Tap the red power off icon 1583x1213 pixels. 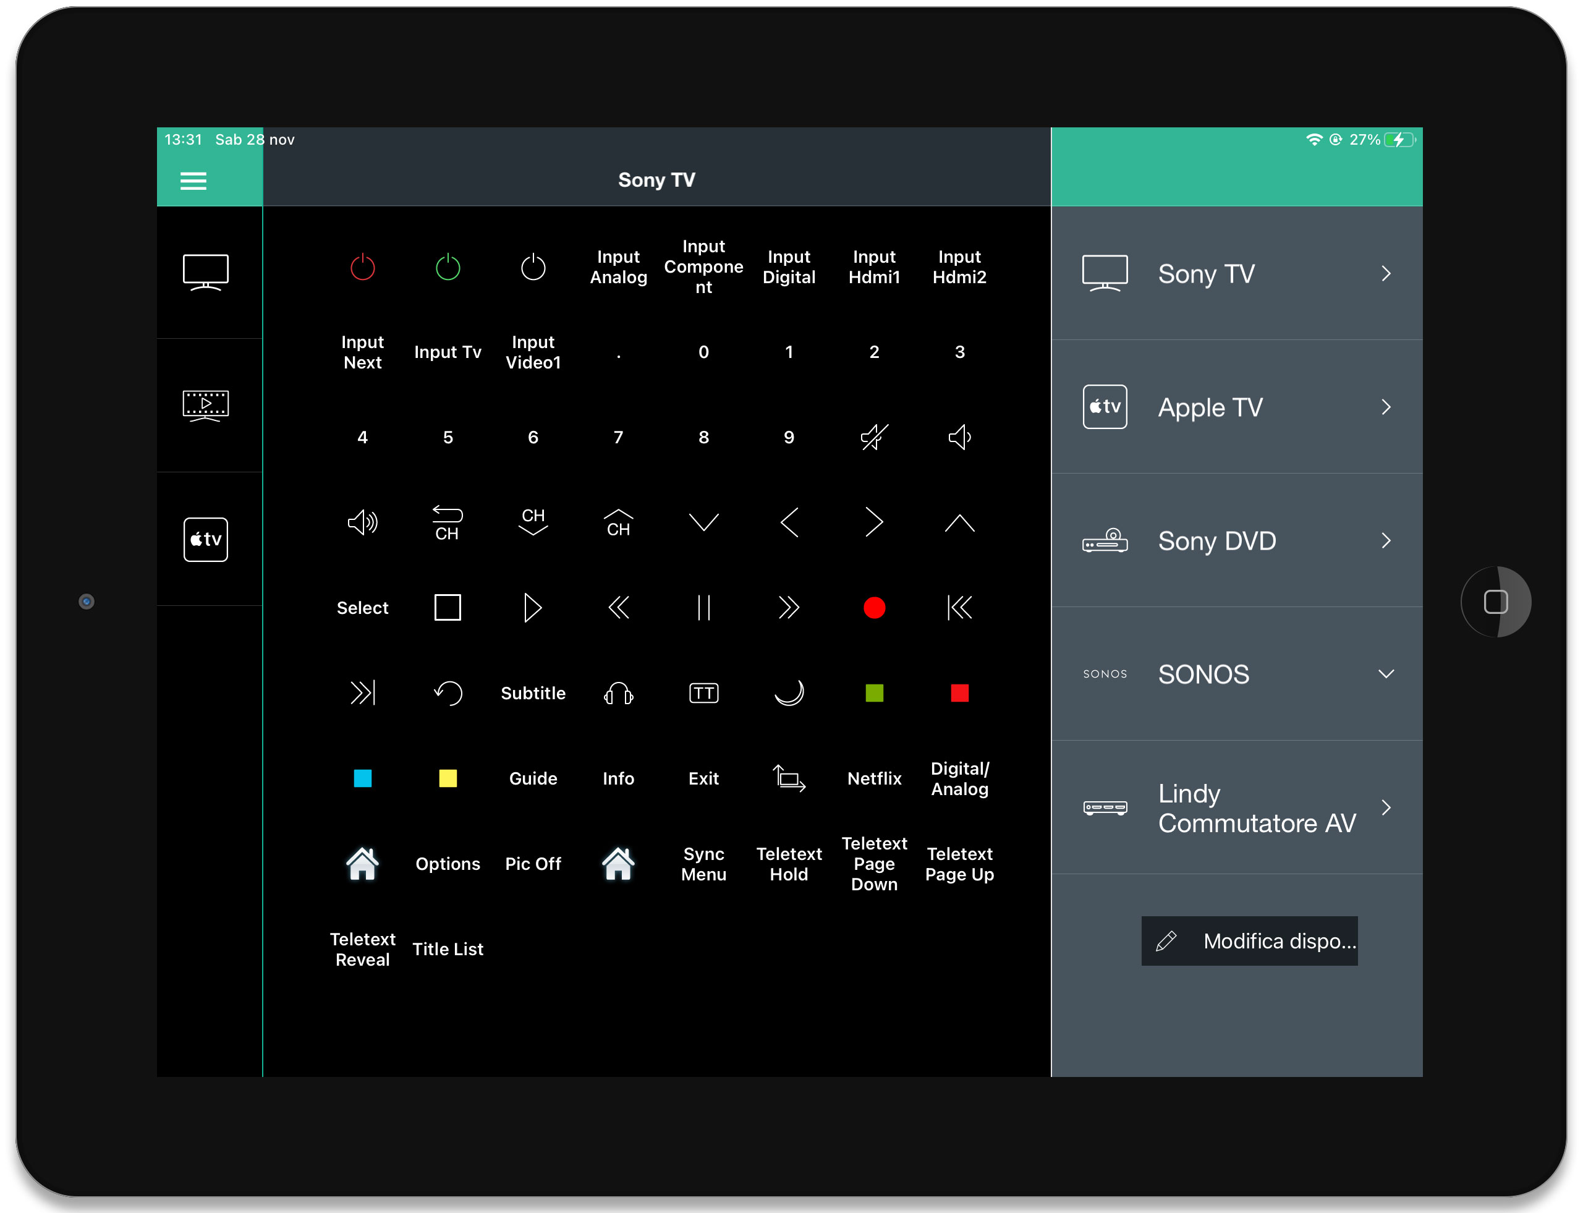(362, 267)
